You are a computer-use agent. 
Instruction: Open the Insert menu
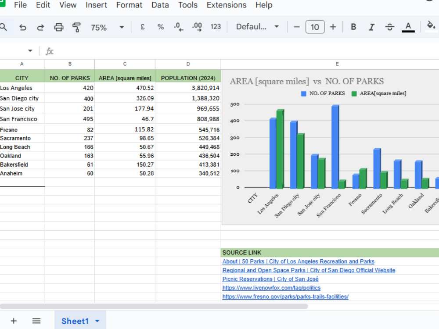96,5
